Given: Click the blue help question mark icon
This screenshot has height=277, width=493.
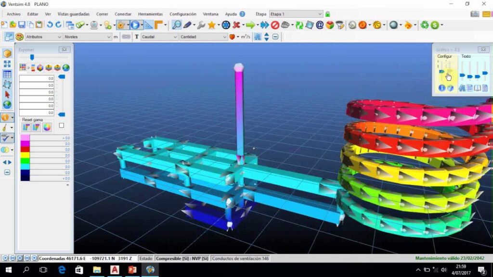Looking at the screenshot, I should (243, 14).
